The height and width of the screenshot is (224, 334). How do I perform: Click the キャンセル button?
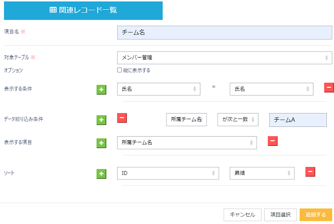click(243, 215)
